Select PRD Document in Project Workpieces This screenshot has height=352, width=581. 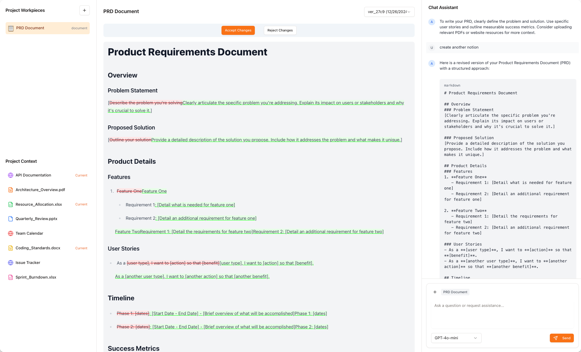click(30, 28)
